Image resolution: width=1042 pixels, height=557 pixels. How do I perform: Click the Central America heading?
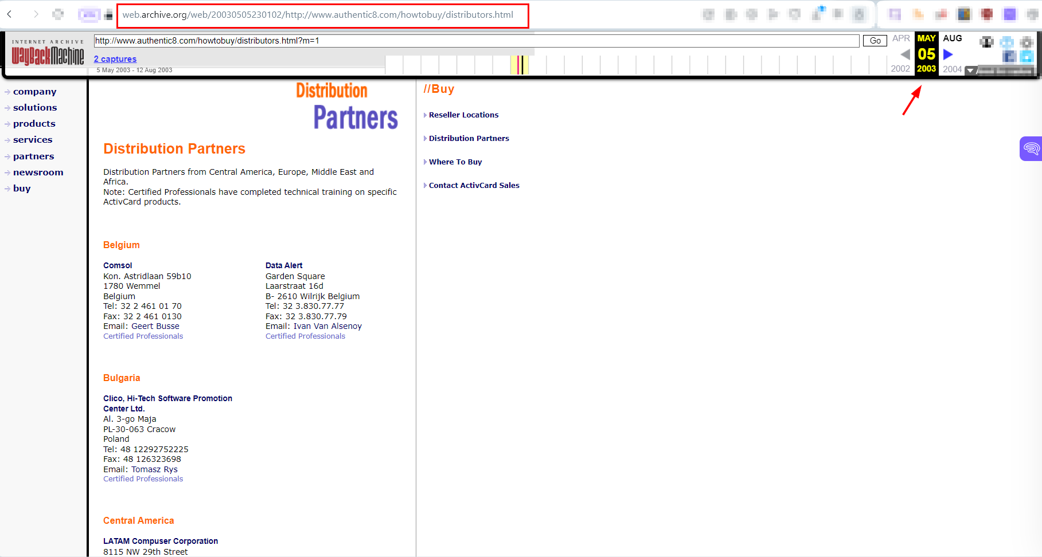[139, 521]
